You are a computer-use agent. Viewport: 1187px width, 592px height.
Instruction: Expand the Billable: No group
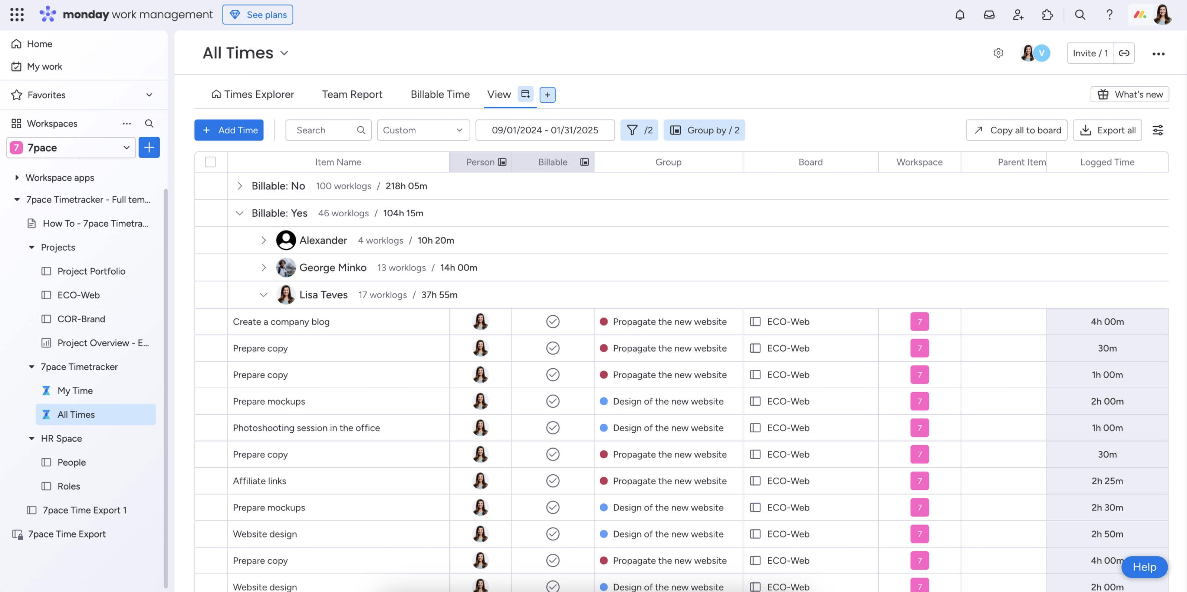click(239, 186)
